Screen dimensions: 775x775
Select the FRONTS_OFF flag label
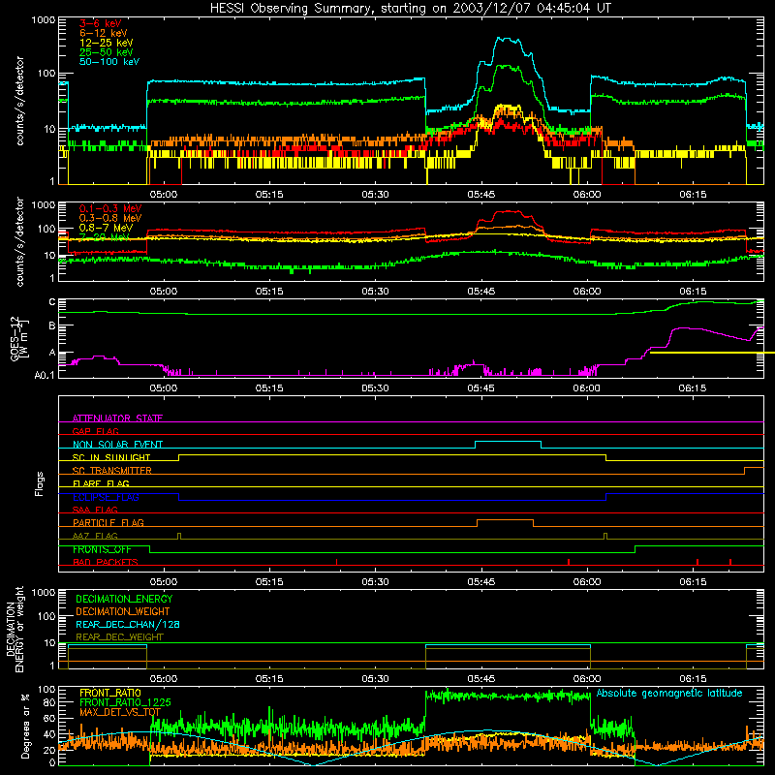102,549
